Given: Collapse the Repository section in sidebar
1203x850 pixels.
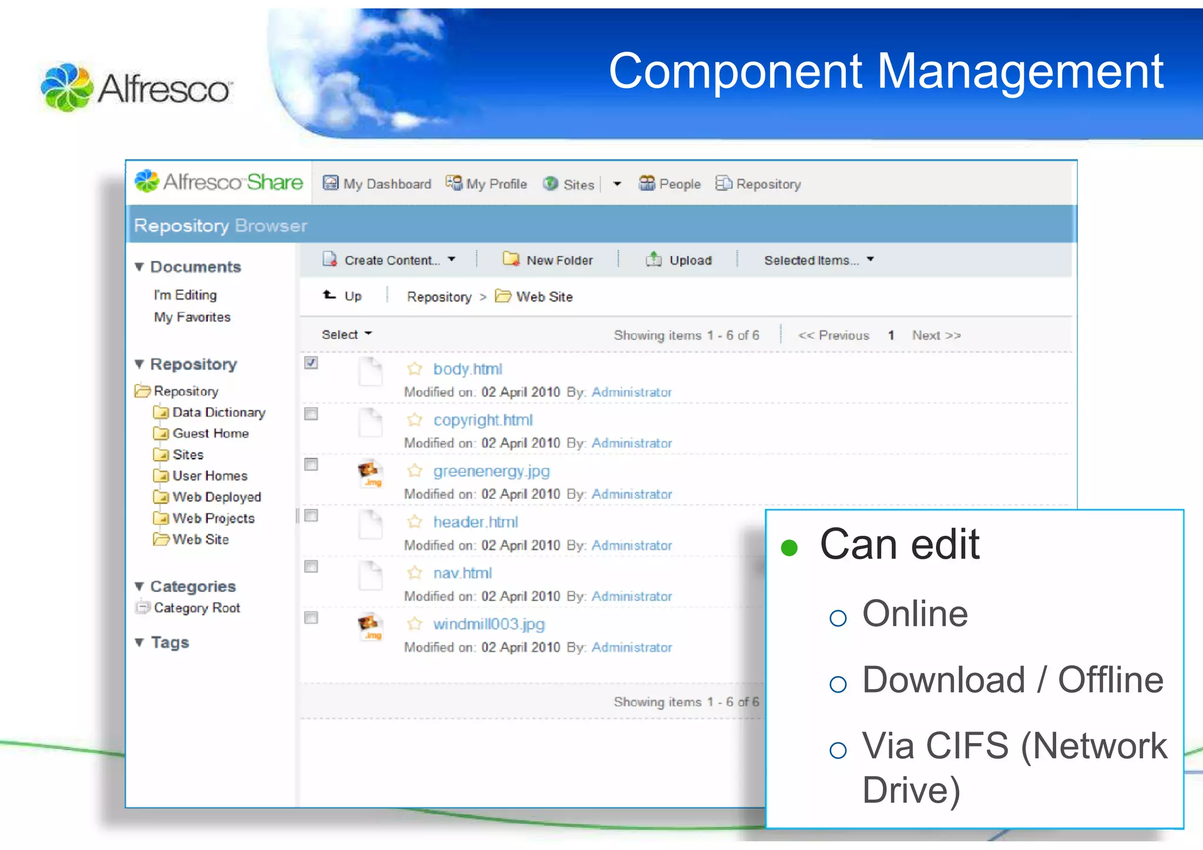Looking at the screenshot, I should tap(139, 364).
